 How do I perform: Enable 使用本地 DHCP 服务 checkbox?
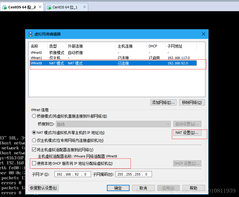tap(34, 163)
